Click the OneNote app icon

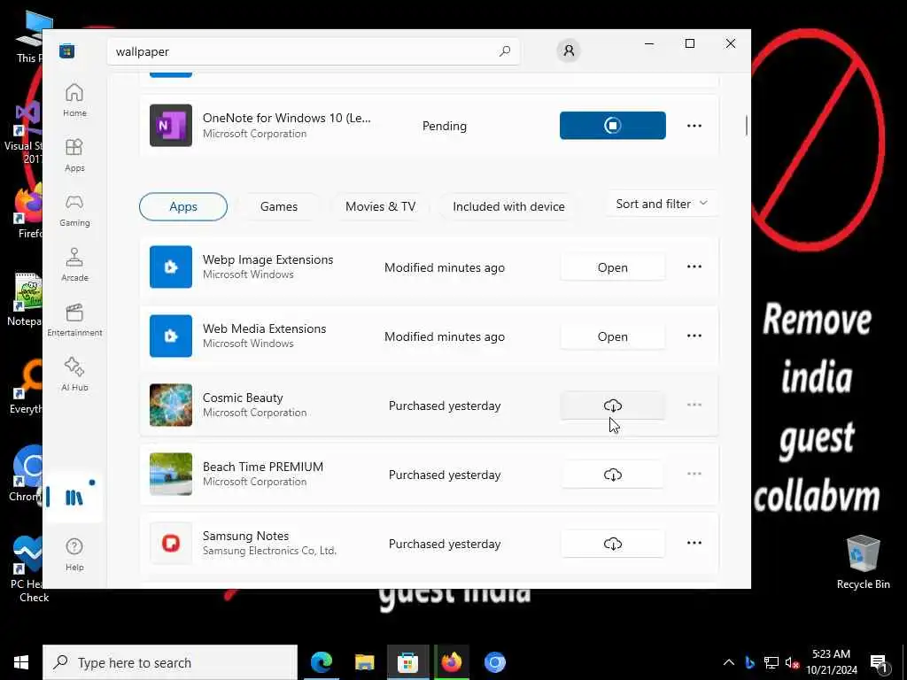click(x=171, y=126)
